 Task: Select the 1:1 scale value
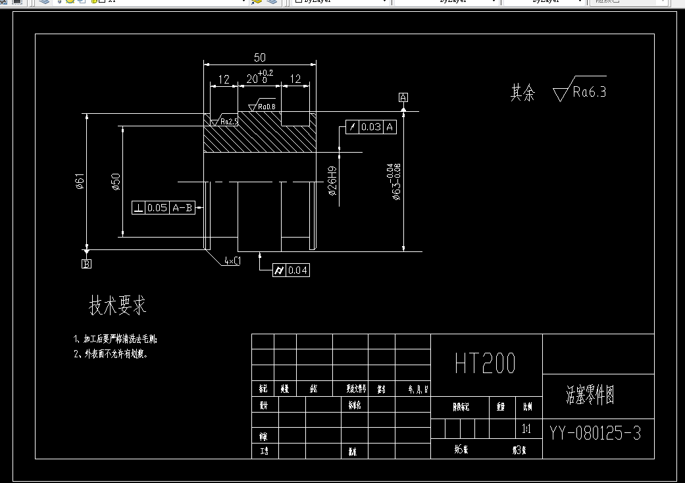coord(526,429)
